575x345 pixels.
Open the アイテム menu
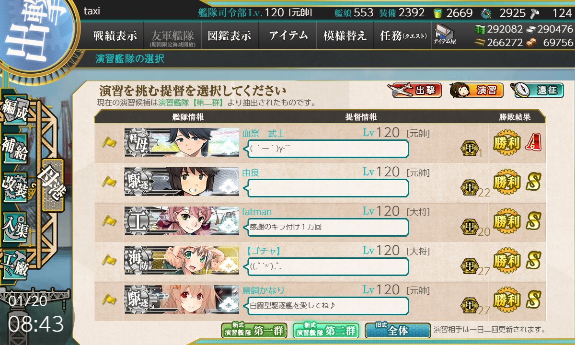pos(287,35)
